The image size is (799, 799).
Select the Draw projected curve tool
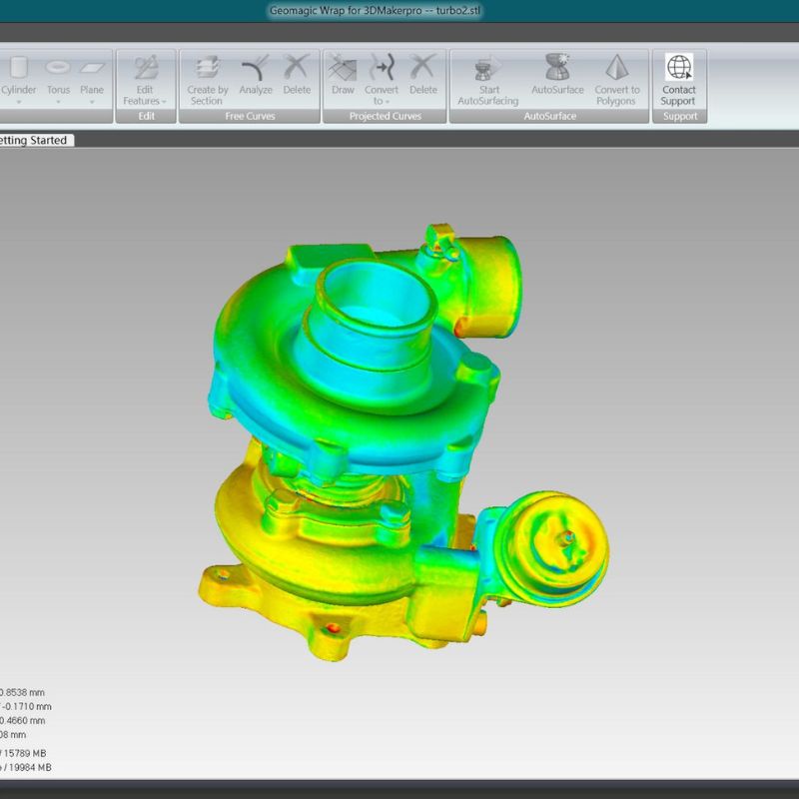[x=343, y=70]
